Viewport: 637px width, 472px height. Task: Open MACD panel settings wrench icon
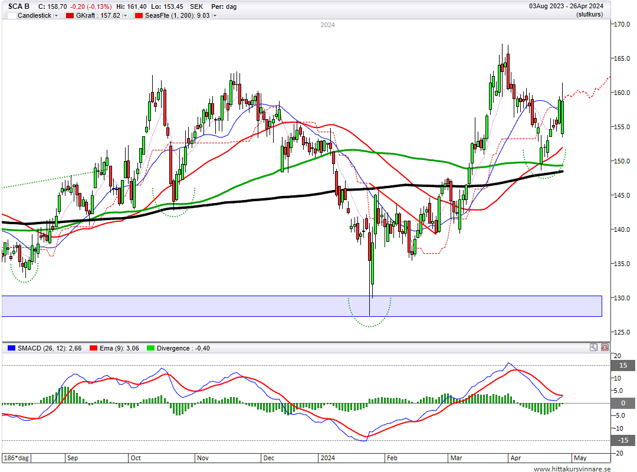(x=593, y=347)
